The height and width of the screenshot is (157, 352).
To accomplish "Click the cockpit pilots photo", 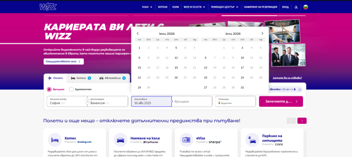I will (283, 31).
